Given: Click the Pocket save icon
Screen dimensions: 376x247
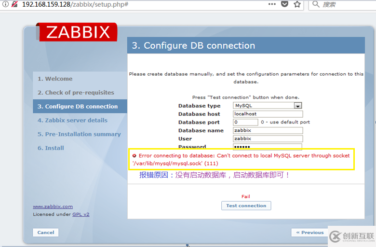Looking at the screenshot, I should point(284,4).
